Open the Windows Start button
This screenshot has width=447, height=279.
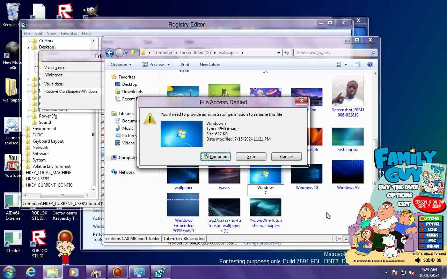point(9,272)
